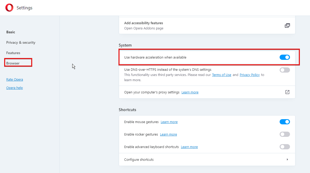The width and height of the screenshot is (310, 173).
Task: Click Learn more for mouse gestures
Action: [x=169, y=122]
